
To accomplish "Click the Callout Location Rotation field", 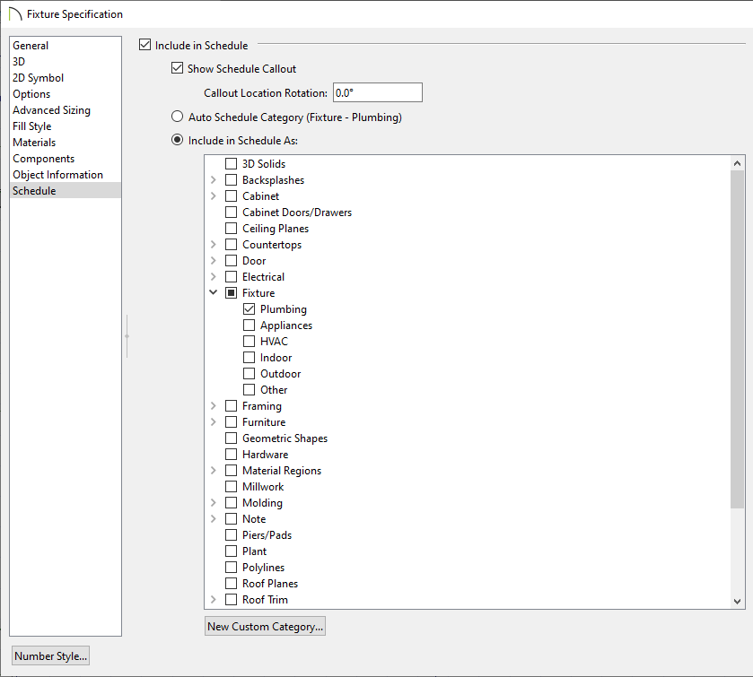I will click(378, 92).
